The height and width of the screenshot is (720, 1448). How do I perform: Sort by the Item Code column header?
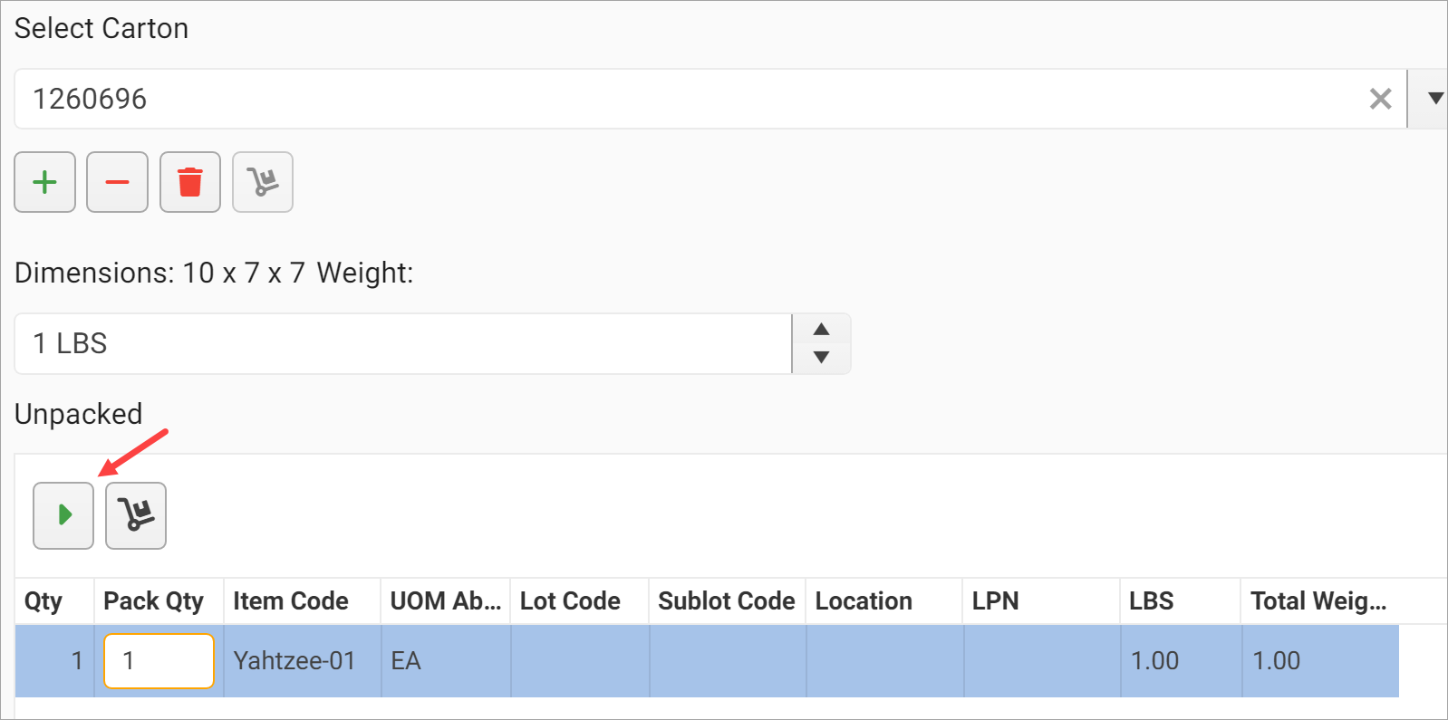coord(291,601)
